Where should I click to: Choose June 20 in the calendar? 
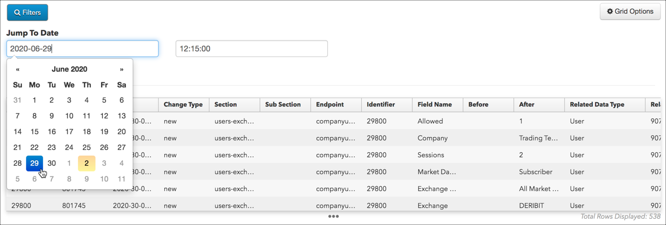(x=121, y=132)
